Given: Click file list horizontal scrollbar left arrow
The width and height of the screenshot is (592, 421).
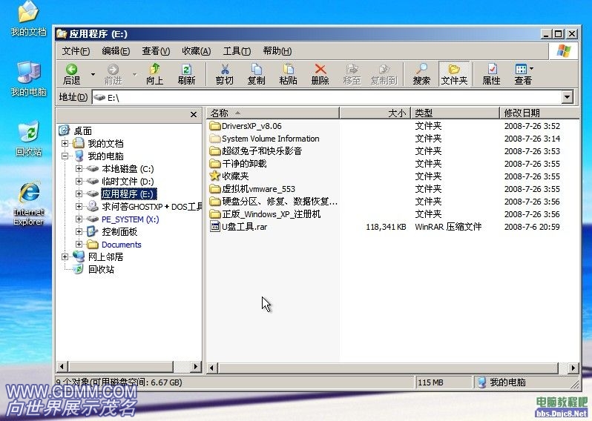Looking at the screenshot, I should point(212,368).
